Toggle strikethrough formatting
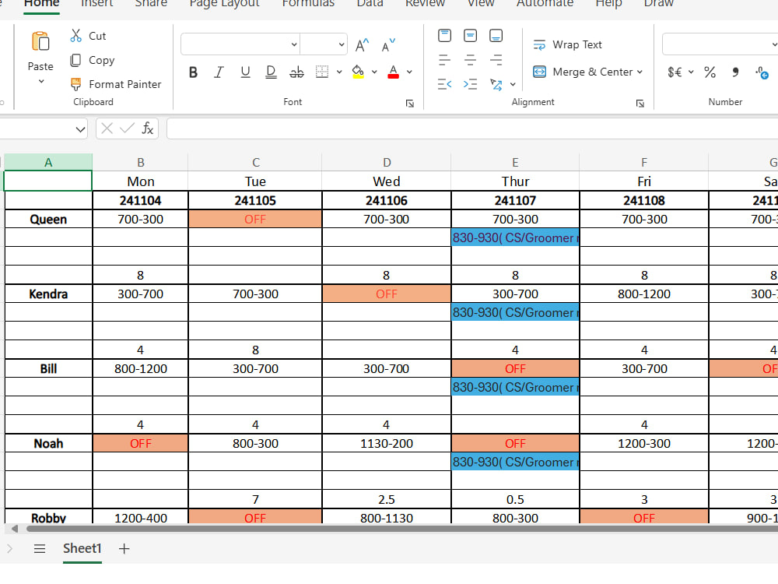The width and height of the screenshot is (778, 584). pos(296,72)
